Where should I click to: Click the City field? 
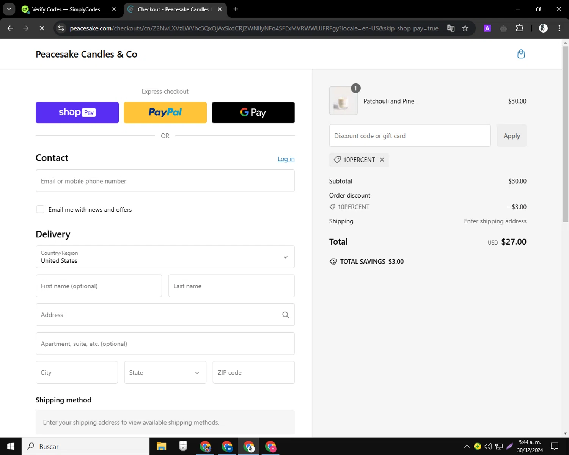[77, 372]
